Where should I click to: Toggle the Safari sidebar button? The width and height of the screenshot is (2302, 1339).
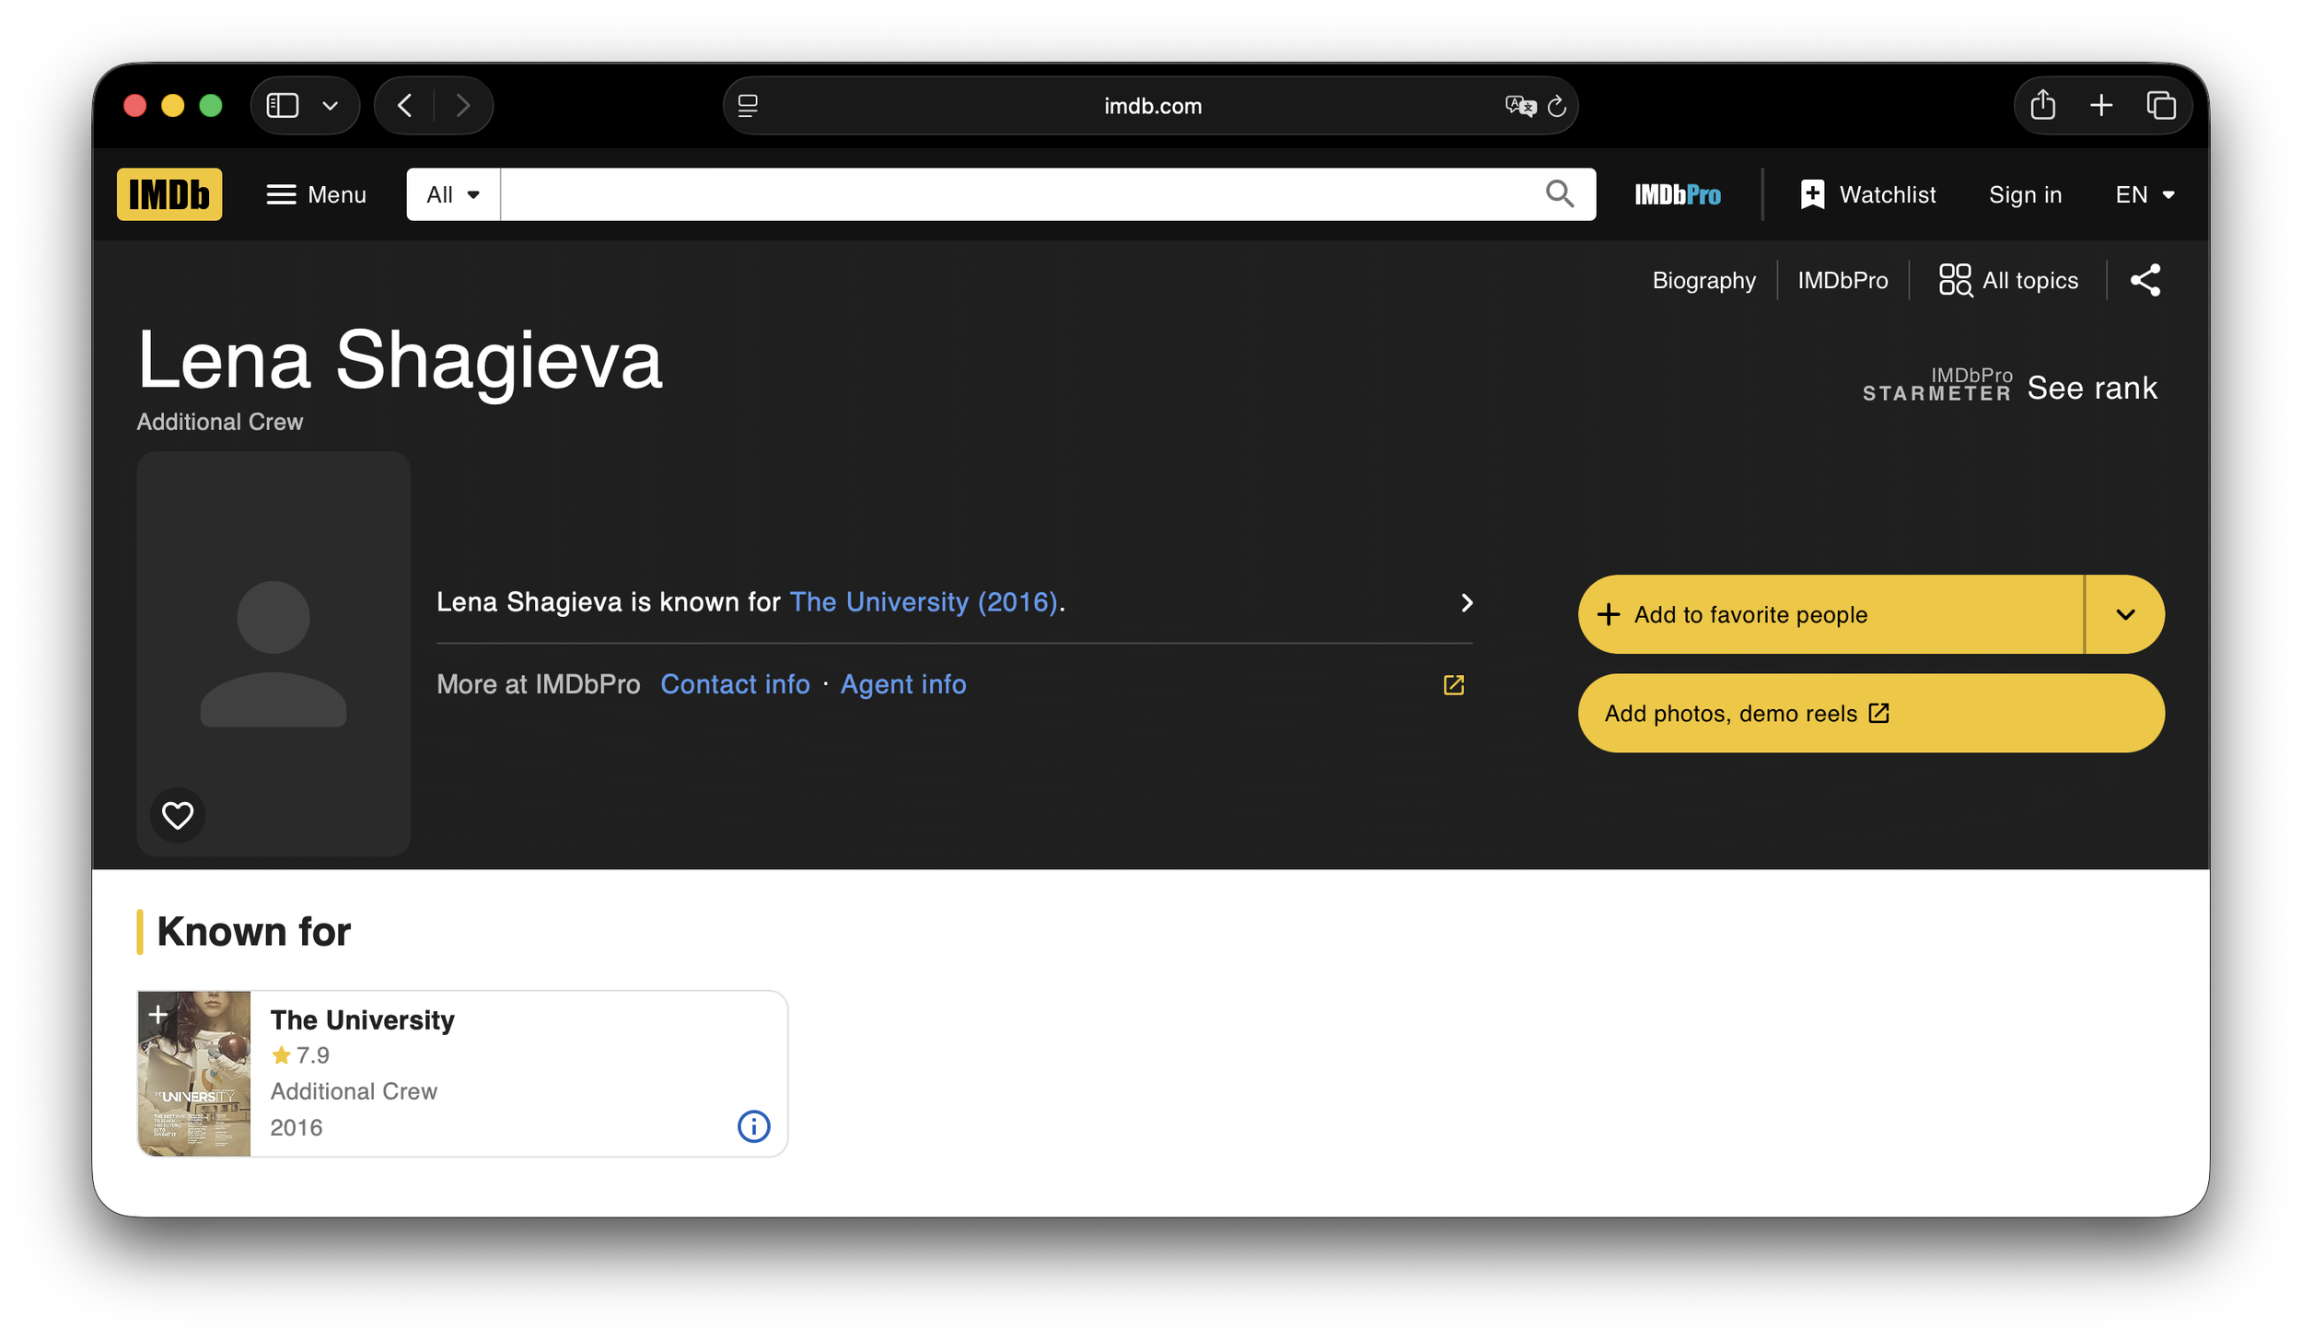tap(283, 106)
